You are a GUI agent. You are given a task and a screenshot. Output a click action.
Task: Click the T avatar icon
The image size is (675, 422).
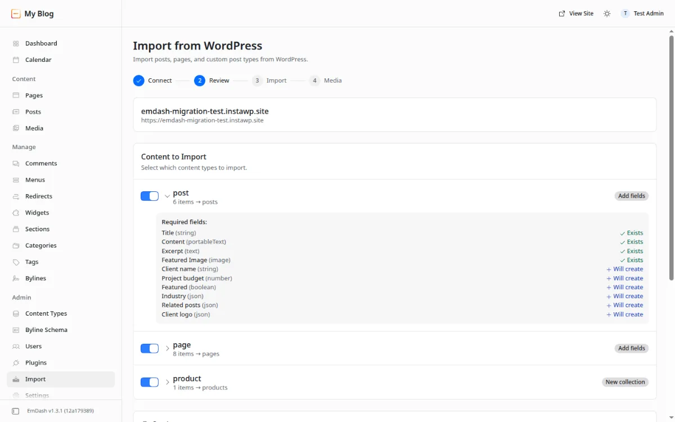(x=625, y=14)
